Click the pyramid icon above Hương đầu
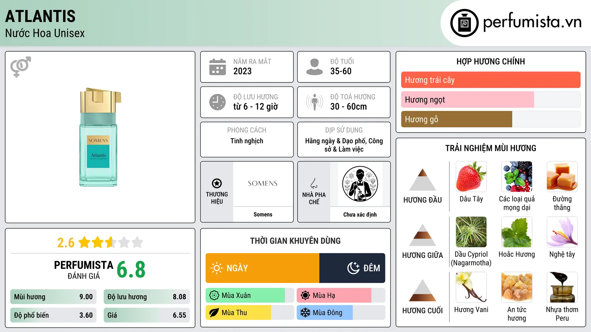The width and height of the screenshot is (591, 332). (x=422, y=180)
